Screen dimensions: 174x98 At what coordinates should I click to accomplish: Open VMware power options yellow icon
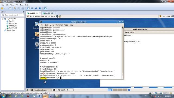[2, 8]
